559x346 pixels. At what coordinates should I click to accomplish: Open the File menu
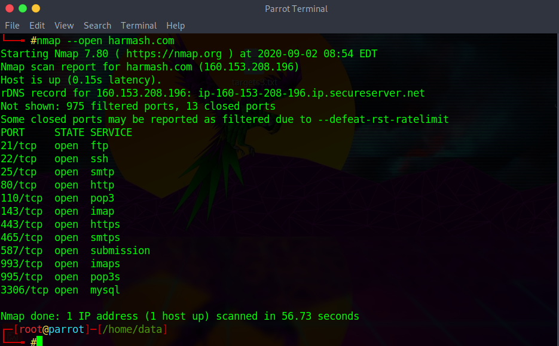tap(12, 26)
